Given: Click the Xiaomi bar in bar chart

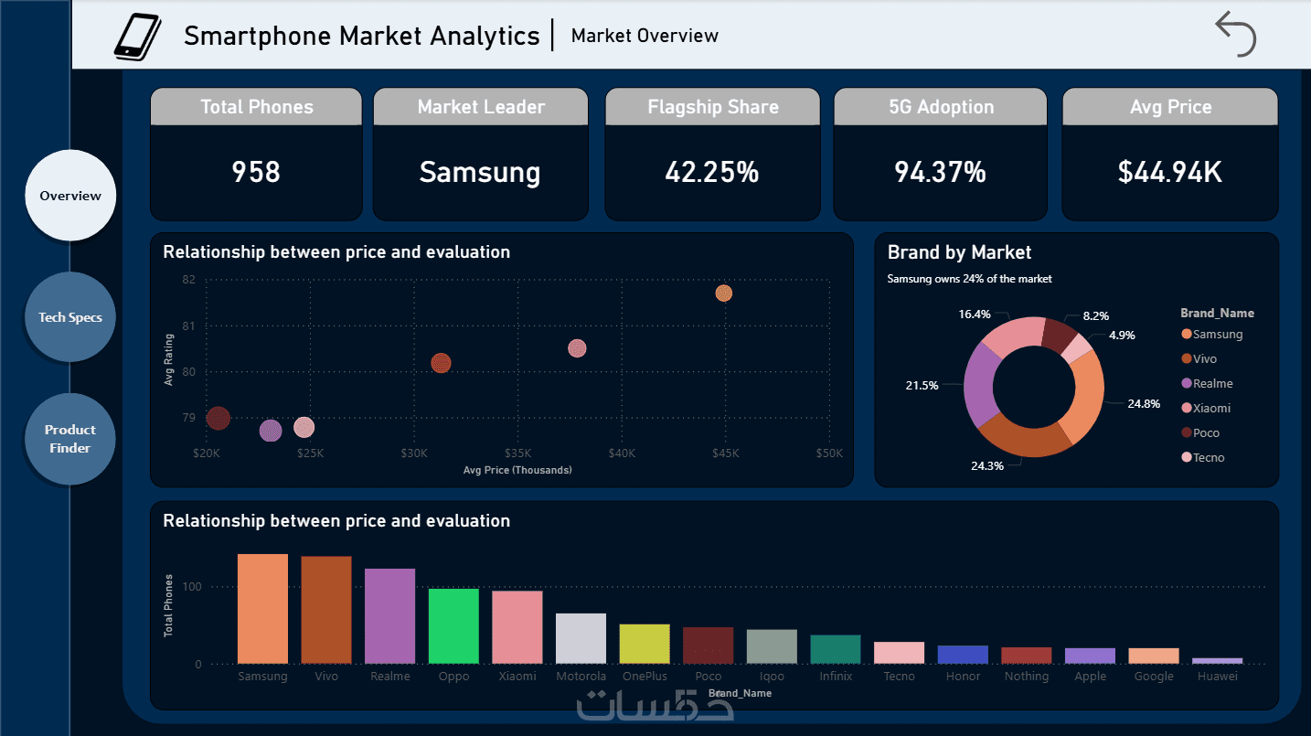Looking at the screenshot, I should 517,627.
